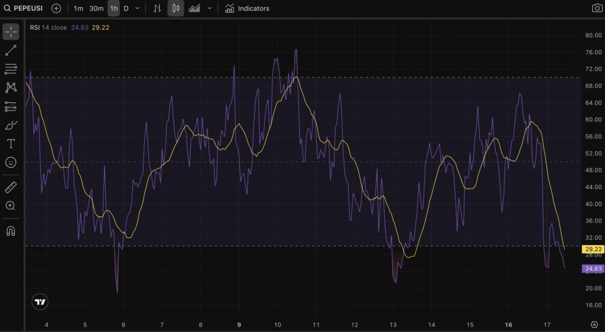Viewport: 605px width, 332px height.
Task: Select the brush drawing tool
Action: point(11,125)
